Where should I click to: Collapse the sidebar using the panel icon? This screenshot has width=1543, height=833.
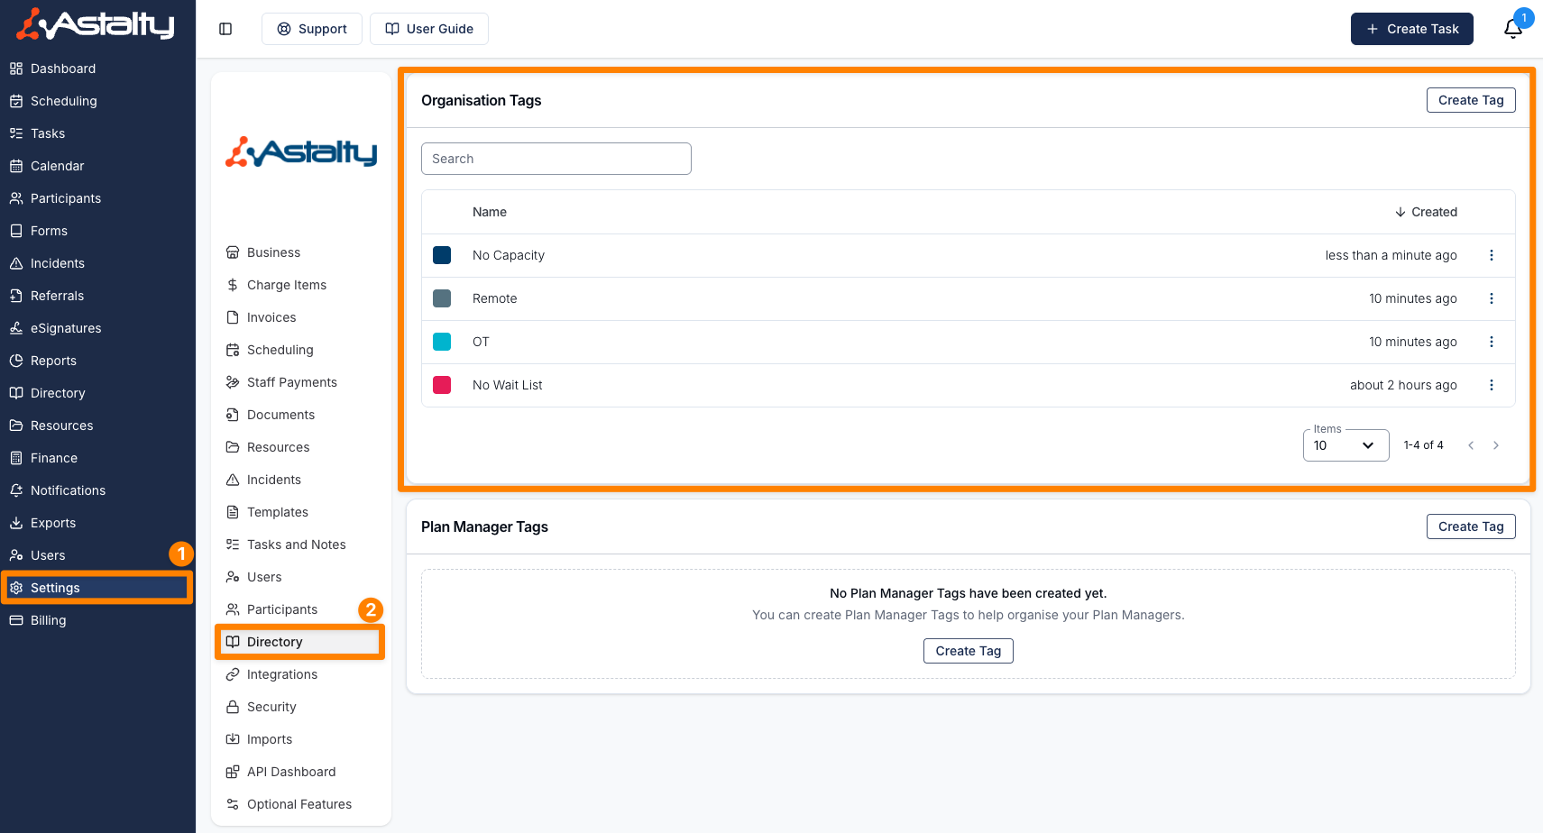click(225, 29)
